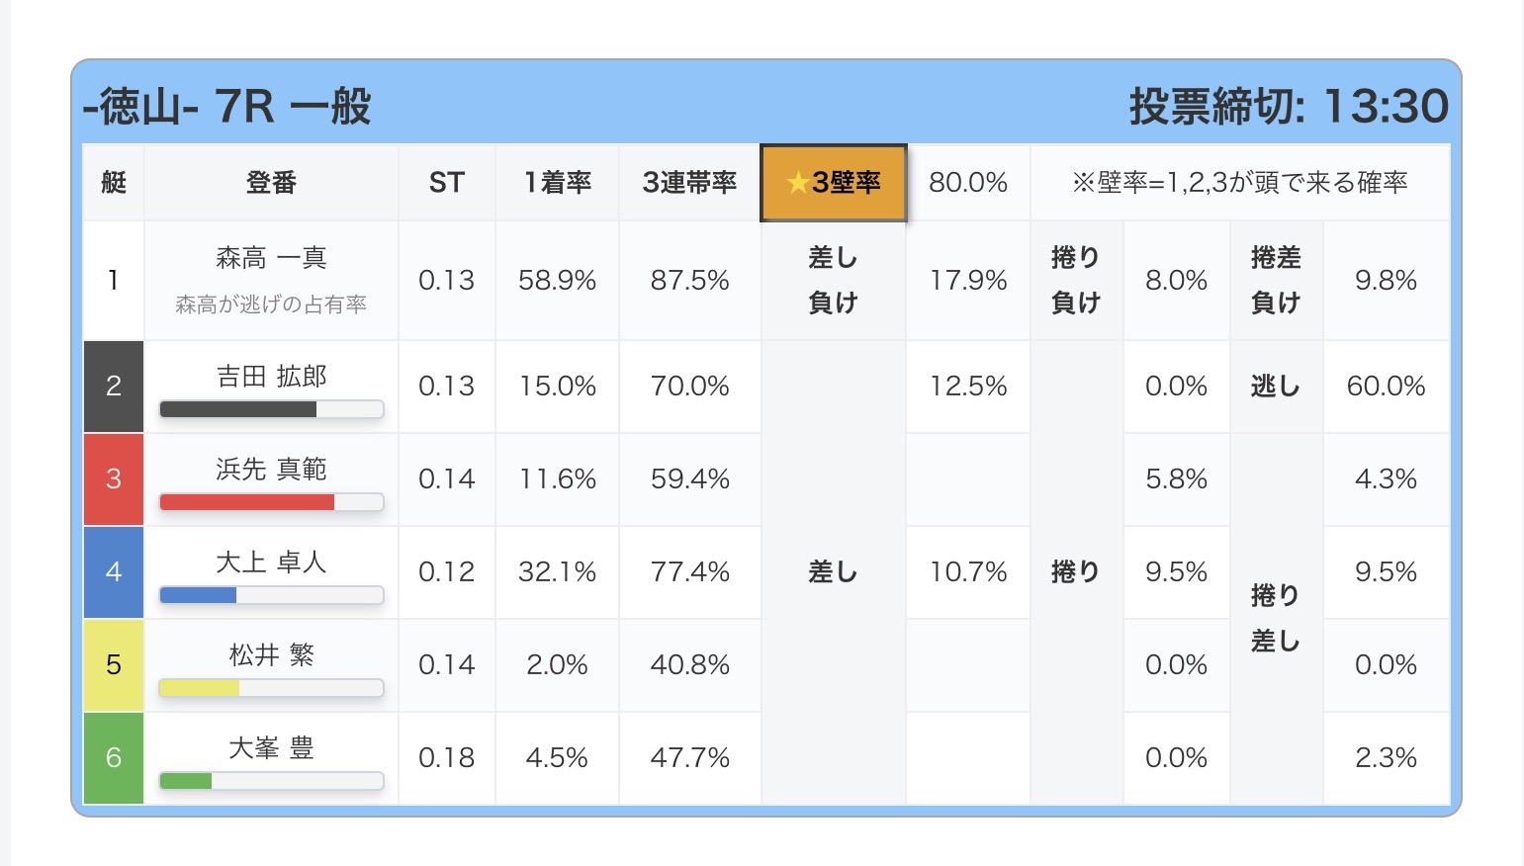Click 大峯 豊 green share bar
The image size is (1524, 866).
pos(271,781)
